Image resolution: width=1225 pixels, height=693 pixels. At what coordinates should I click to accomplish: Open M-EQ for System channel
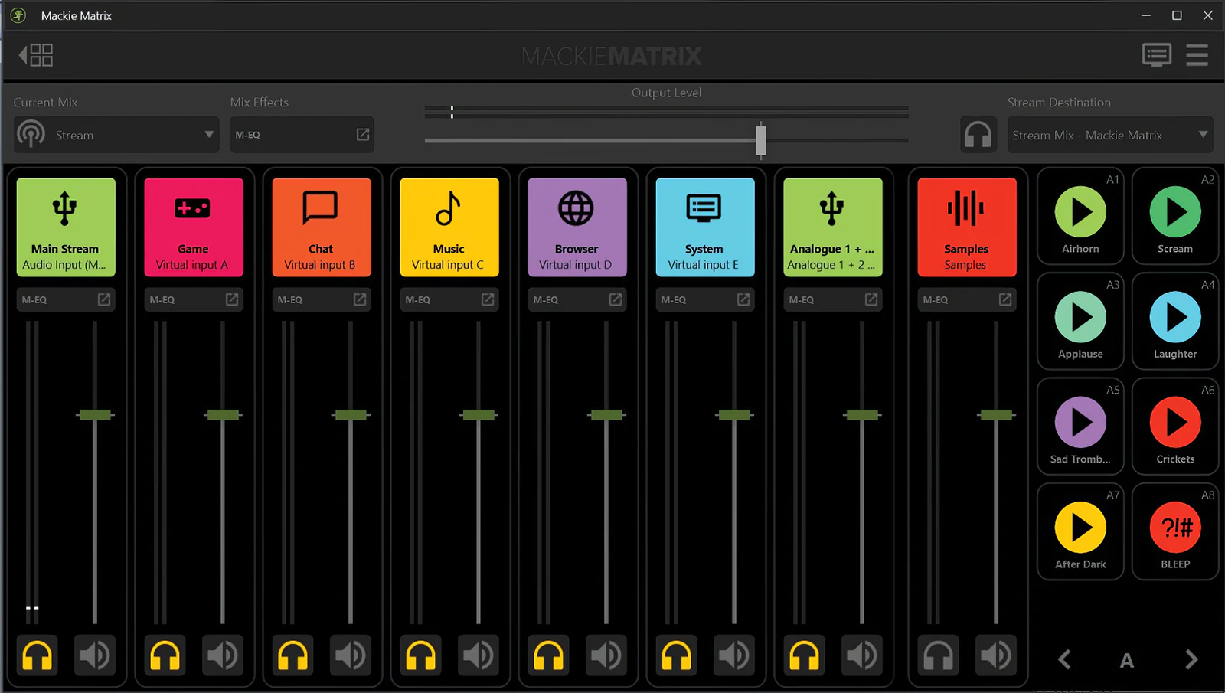705,299
